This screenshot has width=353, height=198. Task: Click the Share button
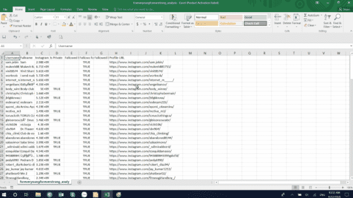tap(345, 10)
